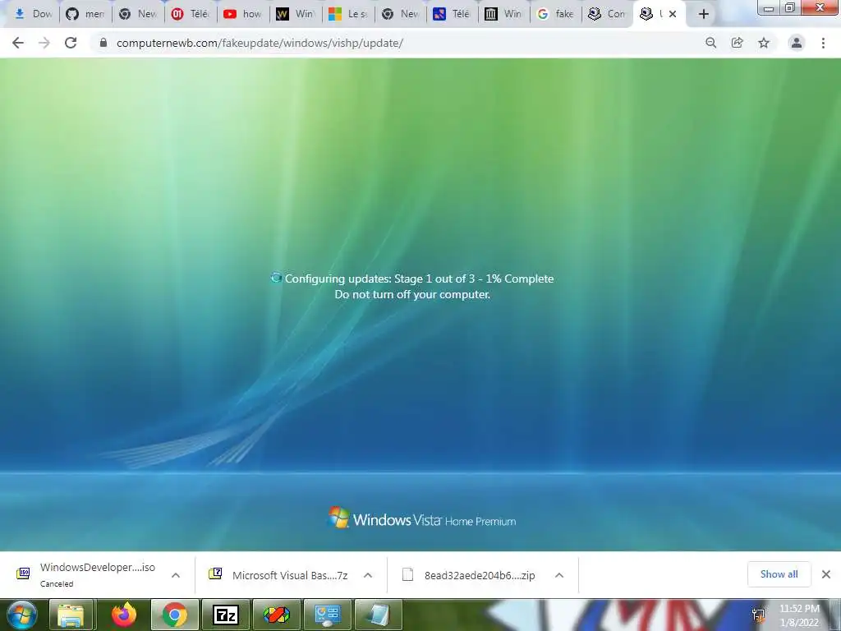This screenshot has width=841, height=631.
Task: Click the Chrome taskbar icon
Action: click(x=174, y=615)
